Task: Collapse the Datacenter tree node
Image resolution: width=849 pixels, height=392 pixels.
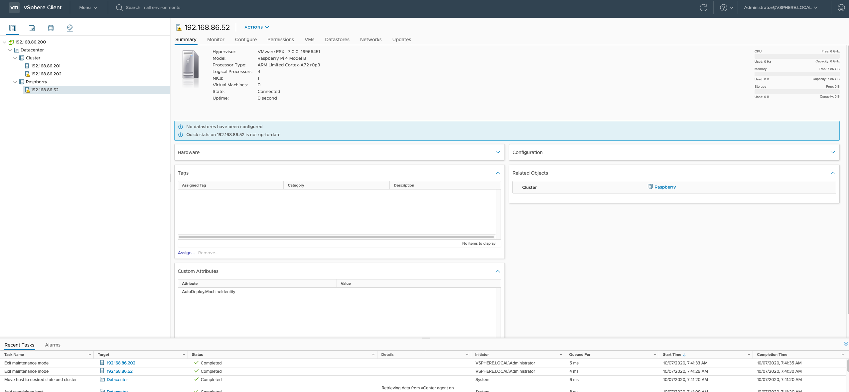Action: click(x=10, y=50)
